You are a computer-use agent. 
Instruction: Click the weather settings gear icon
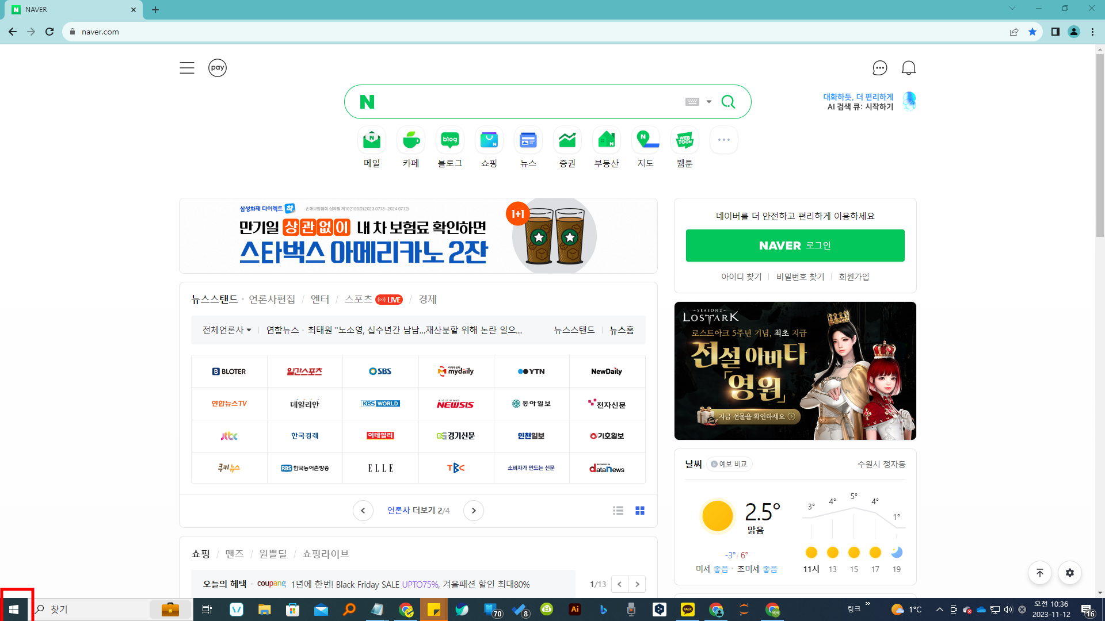[x=1069, y=573]
